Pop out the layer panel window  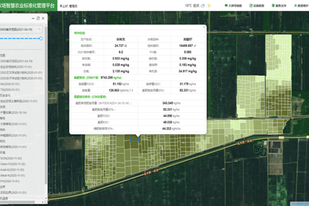coord(38,18)
